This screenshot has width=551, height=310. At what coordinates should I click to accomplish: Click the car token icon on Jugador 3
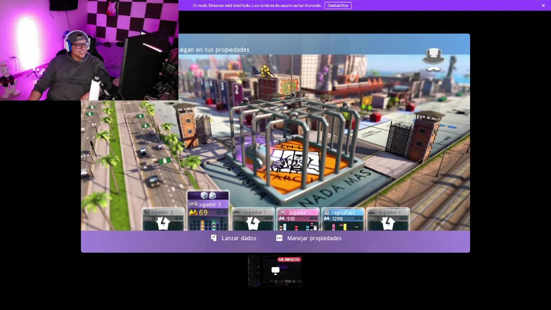[193, 204]
